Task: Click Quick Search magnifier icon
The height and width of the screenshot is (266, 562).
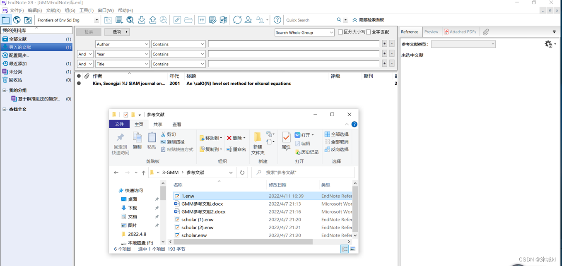Action: (x=339, y=20)
